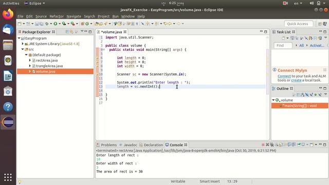Select main(String[]) : void in Outline
Screen dimensions: 329x185
(x=300, y=106)
